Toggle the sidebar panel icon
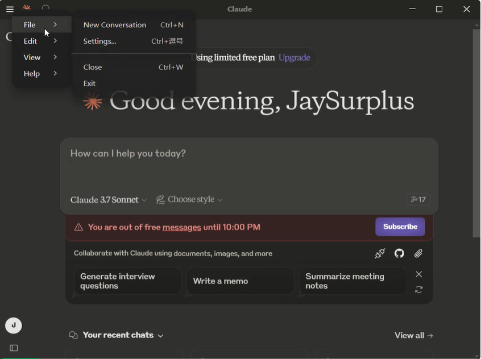481x359 pixels. (x=14, y=348)
